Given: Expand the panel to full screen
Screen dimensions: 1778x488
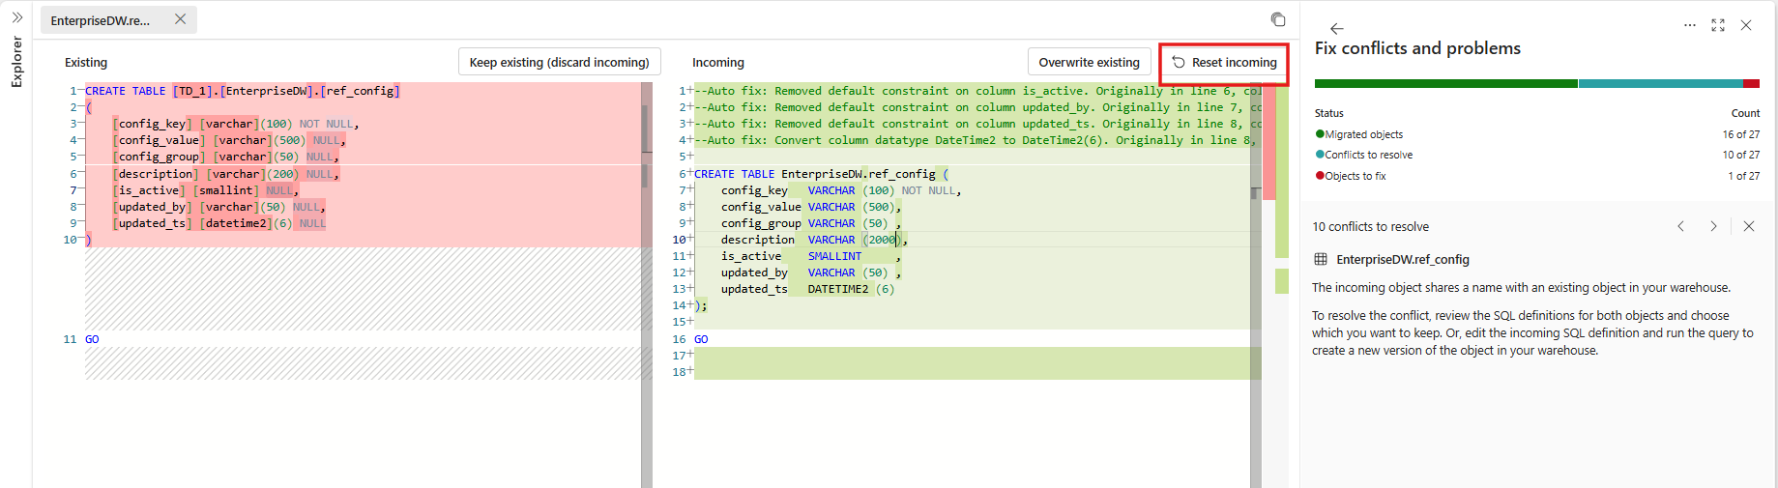Looking at the screenshot, I should (x=1718, y=25).
